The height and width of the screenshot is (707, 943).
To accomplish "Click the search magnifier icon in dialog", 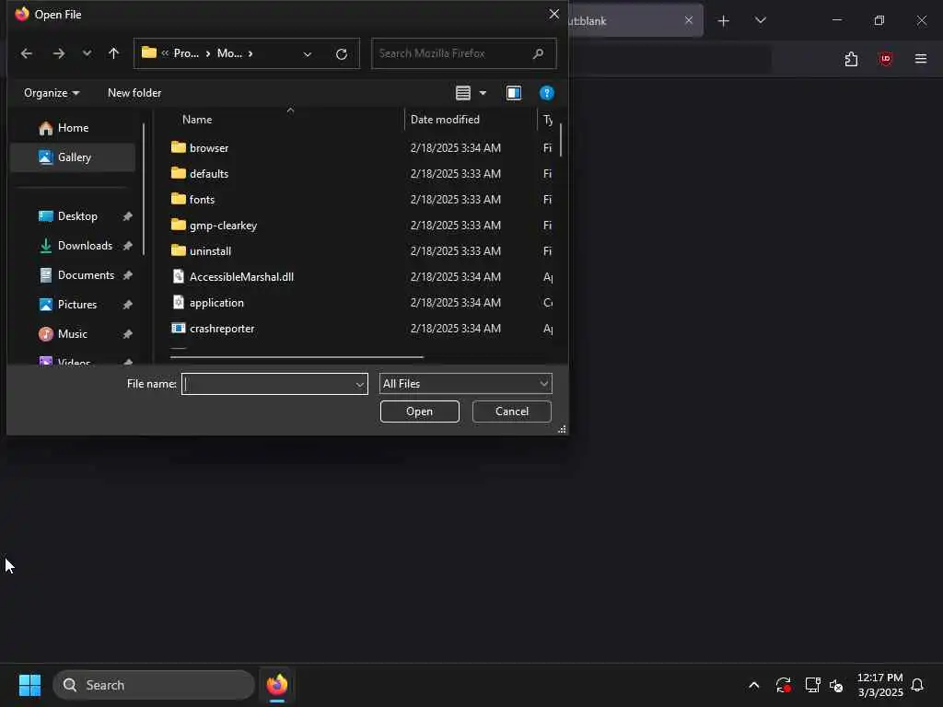I will click(x=538, y=53).
